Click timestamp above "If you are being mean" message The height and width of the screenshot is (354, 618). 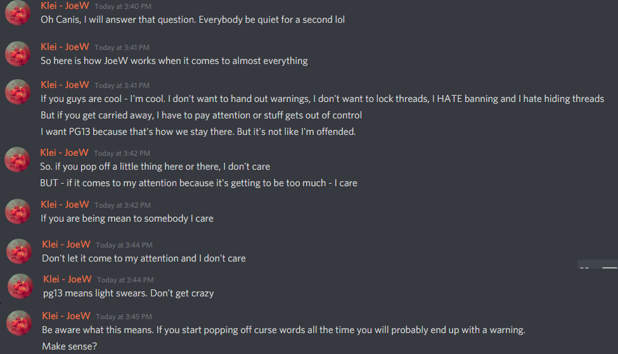122,205
